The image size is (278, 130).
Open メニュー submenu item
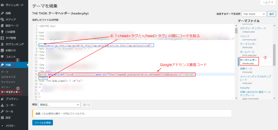click(6, 87)
